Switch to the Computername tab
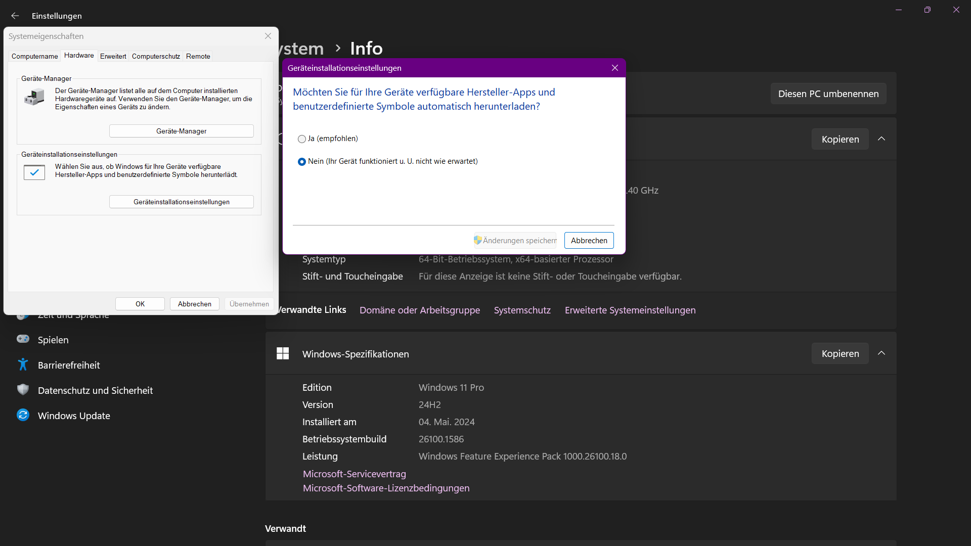 click(x=34, y=56)
